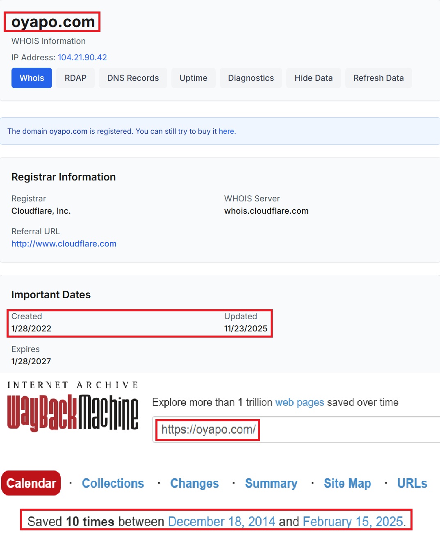Open the IP address 104.21.90.42 link
The height and width of the screenshot is (539, 440).
click(x=82, y=57)
